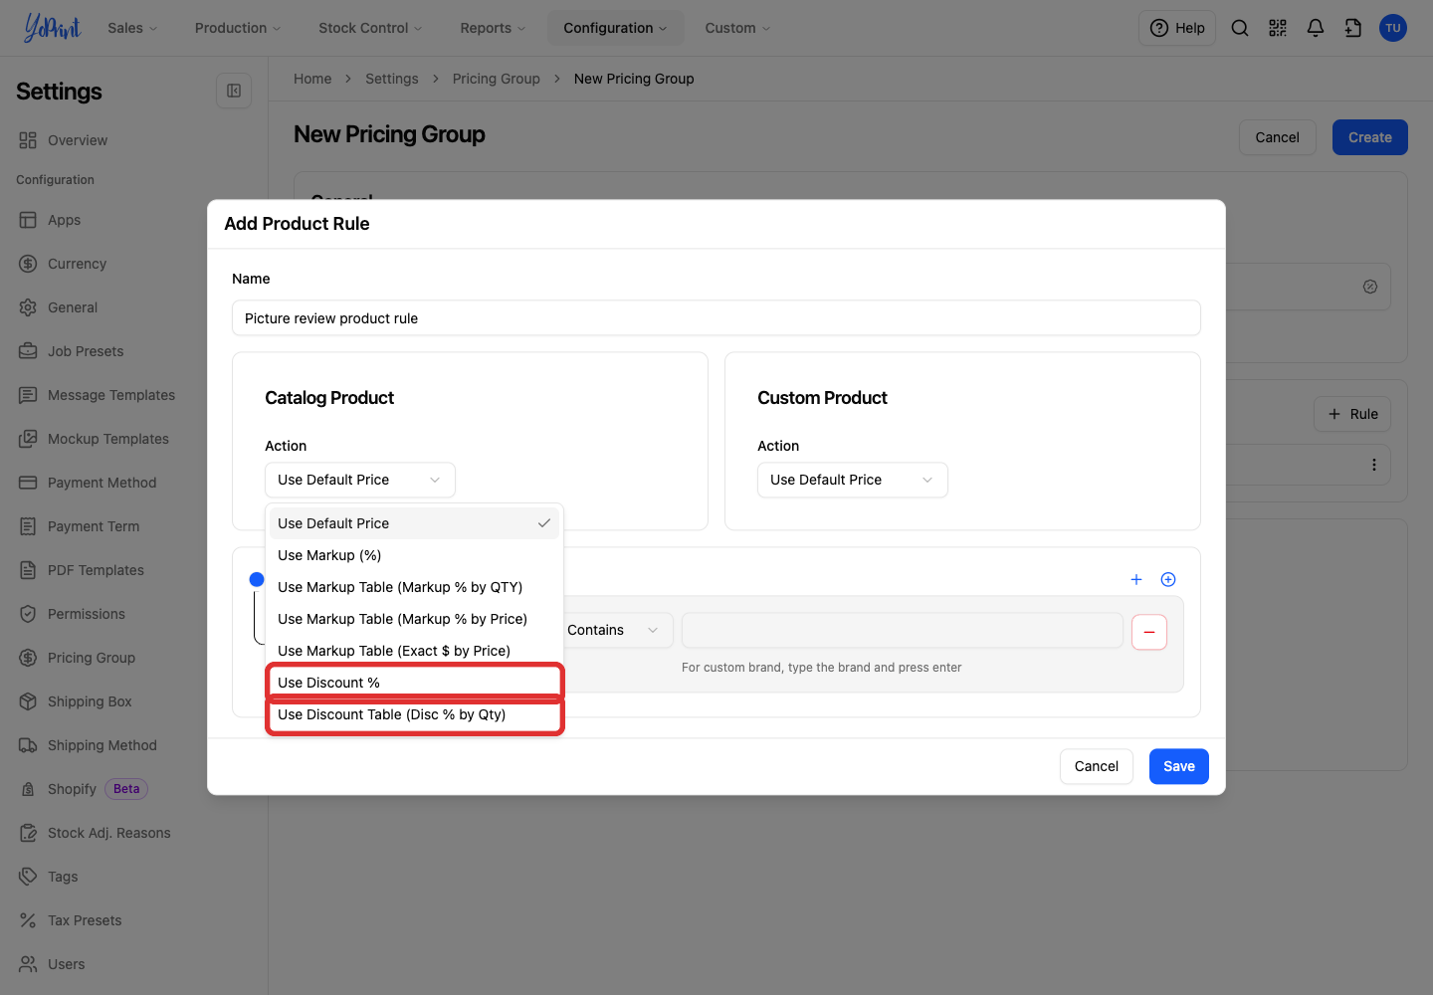Go to Home breadcrumb link
The width and height of the screenshot is (1433, 995).
[312, 79]
